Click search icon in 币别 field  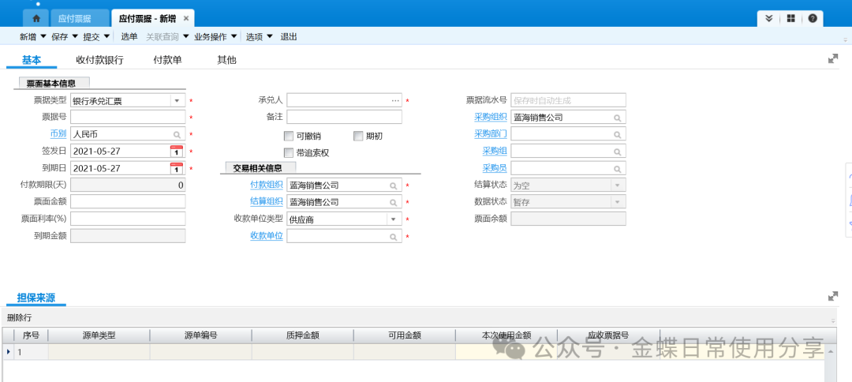tap(177, 134)
